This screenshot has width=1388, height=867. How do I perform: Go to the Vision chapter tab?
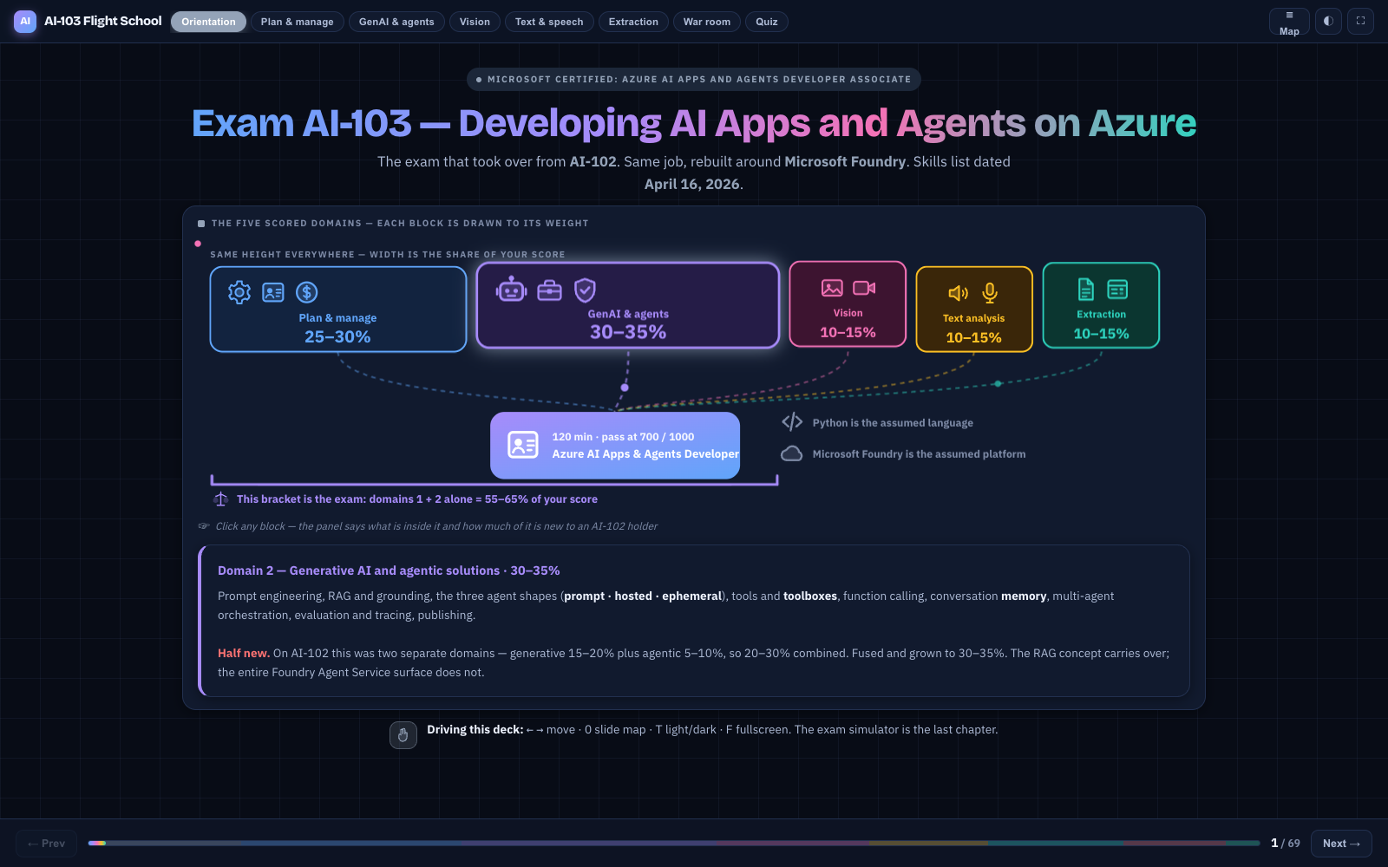pos(475,22)
